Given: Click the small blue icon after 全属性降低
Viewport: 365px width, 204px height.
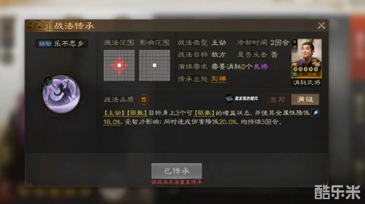Looking at the screenshot, I should [x=316, y=113].
